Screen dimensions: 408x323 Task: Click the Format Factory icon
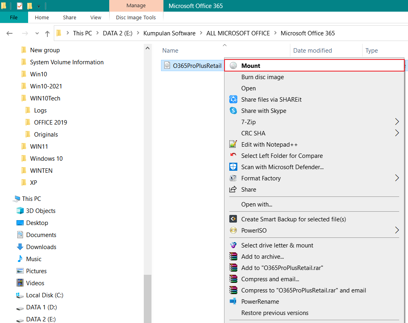tap(233, 178)
